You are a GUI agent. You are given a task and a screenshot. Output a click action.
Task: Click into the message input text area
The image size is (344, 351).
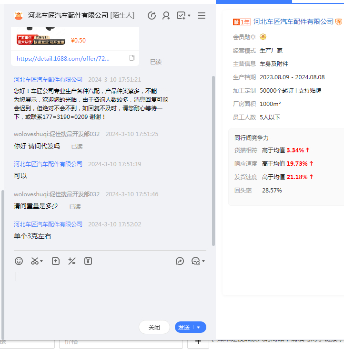coord(110,291)
